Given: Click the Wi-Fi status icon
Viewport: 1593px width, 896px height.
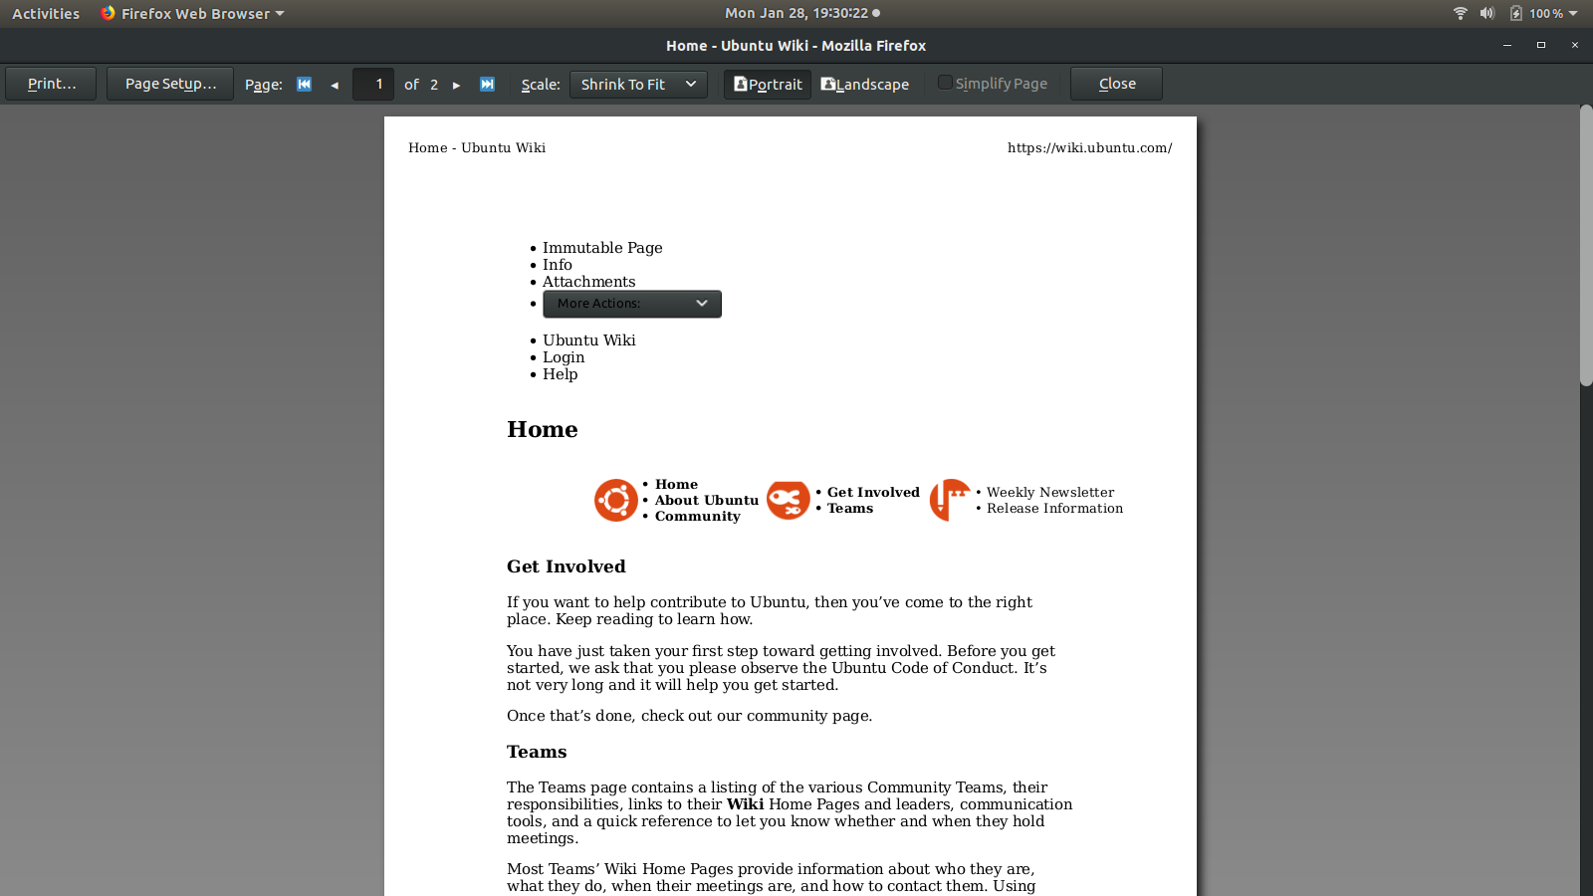Looking at the screenshot, I should pyautogui.click(x=1461, y=13).
